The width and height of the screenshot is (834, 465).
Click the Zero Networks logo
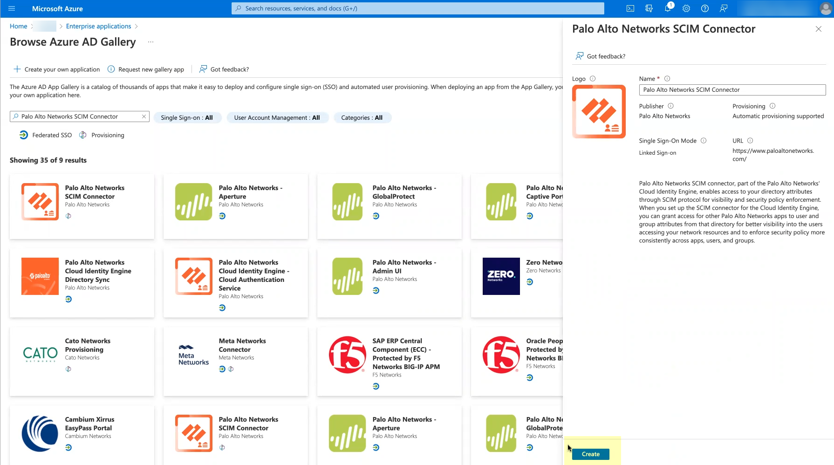point(501,276)
